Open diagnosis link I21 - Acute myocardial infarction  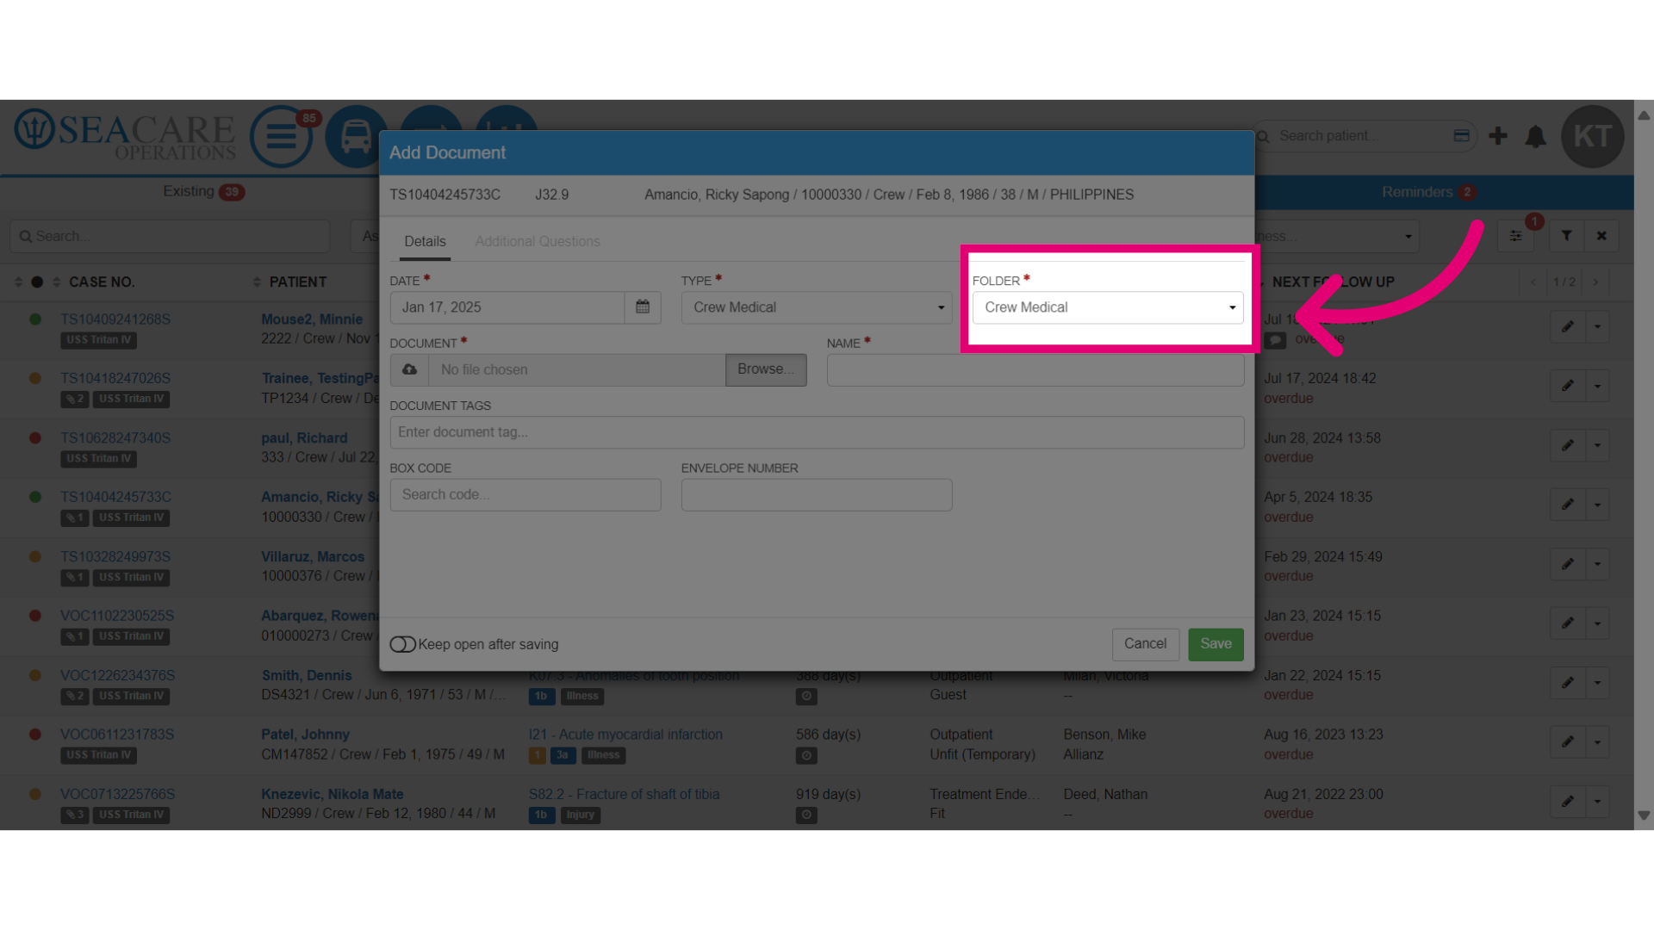pyautogui.click(x=625, y=735)
